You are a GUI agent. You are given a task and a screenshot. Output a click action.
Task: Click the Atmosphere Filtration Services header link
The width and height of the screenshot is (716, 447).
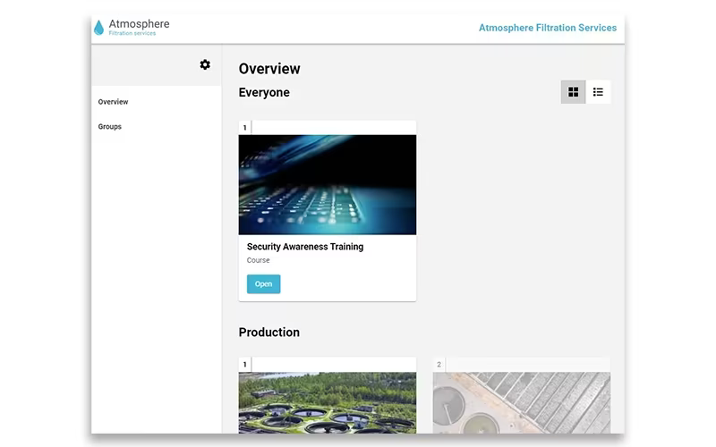(548, 28)
